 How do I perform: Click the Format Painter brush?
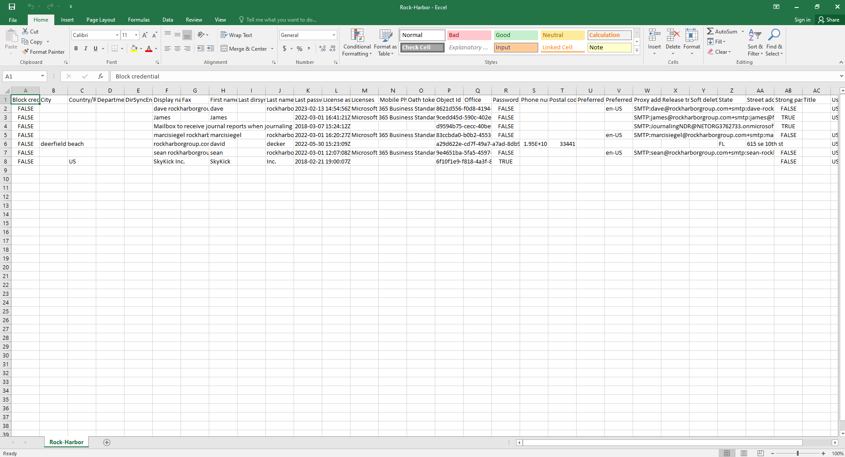click(26, 52)
